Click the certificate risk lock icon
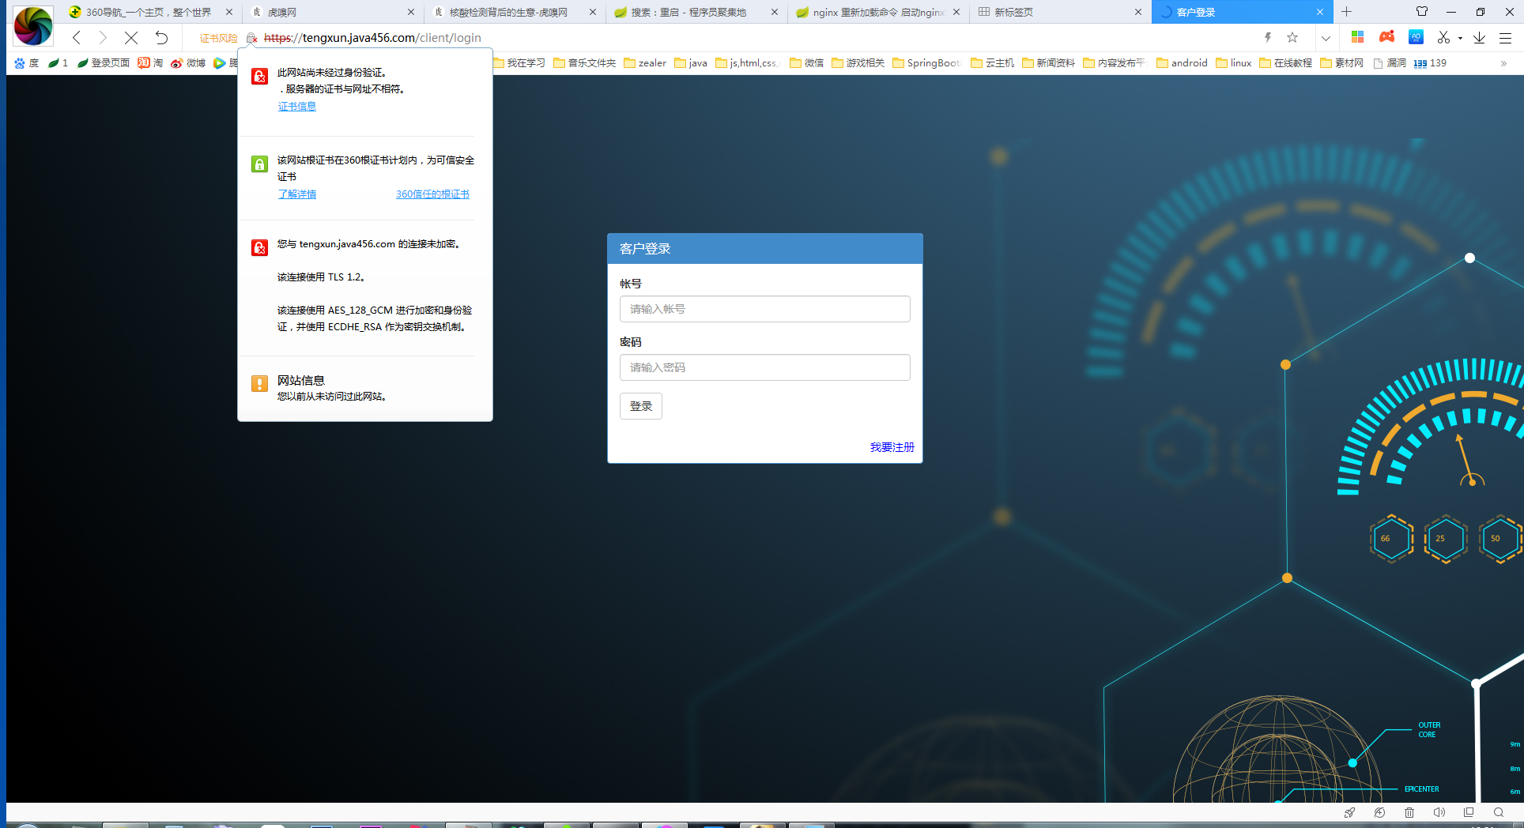 (251, 38)
